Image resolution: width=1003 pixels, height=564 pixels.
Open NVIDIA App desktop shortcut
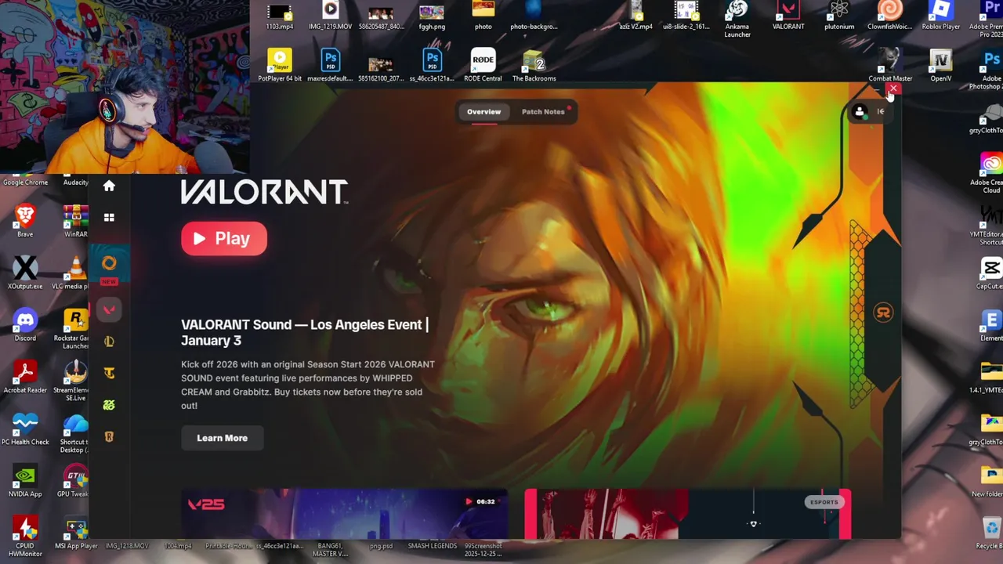[x=25, y=479]
